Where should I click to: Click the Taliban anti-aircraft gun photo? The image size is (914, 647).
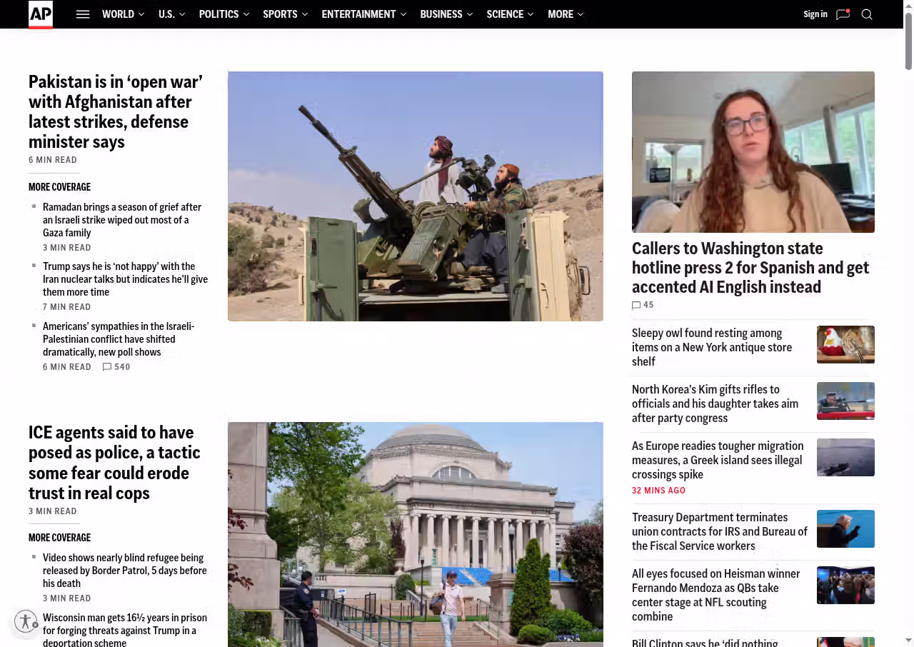coord(415,196)
